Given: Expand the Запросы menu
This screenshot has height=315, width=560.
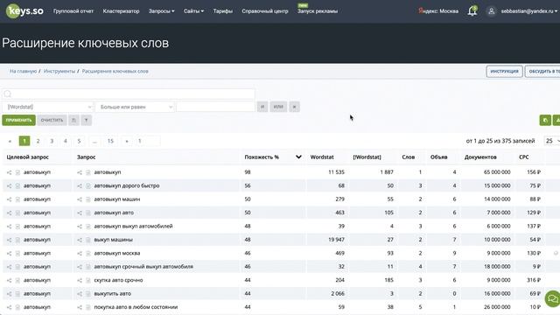Looking at the screenshot, I should click(161, 11).
